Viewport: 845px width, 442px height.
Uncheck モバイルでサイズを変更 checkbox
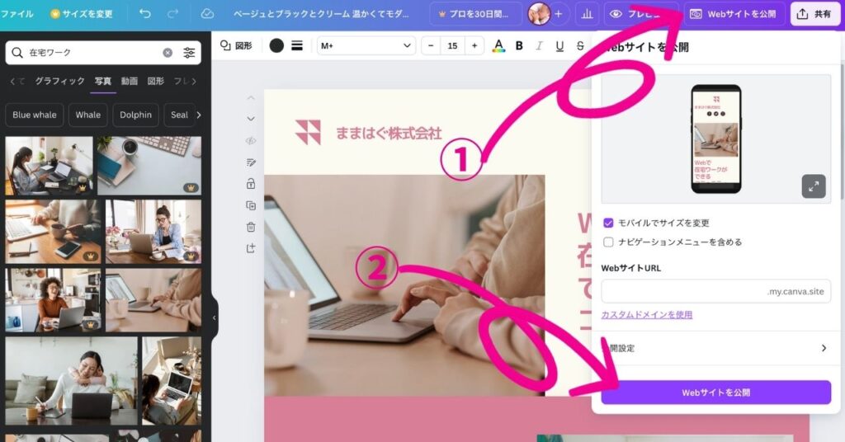click(x=608, y=223)
